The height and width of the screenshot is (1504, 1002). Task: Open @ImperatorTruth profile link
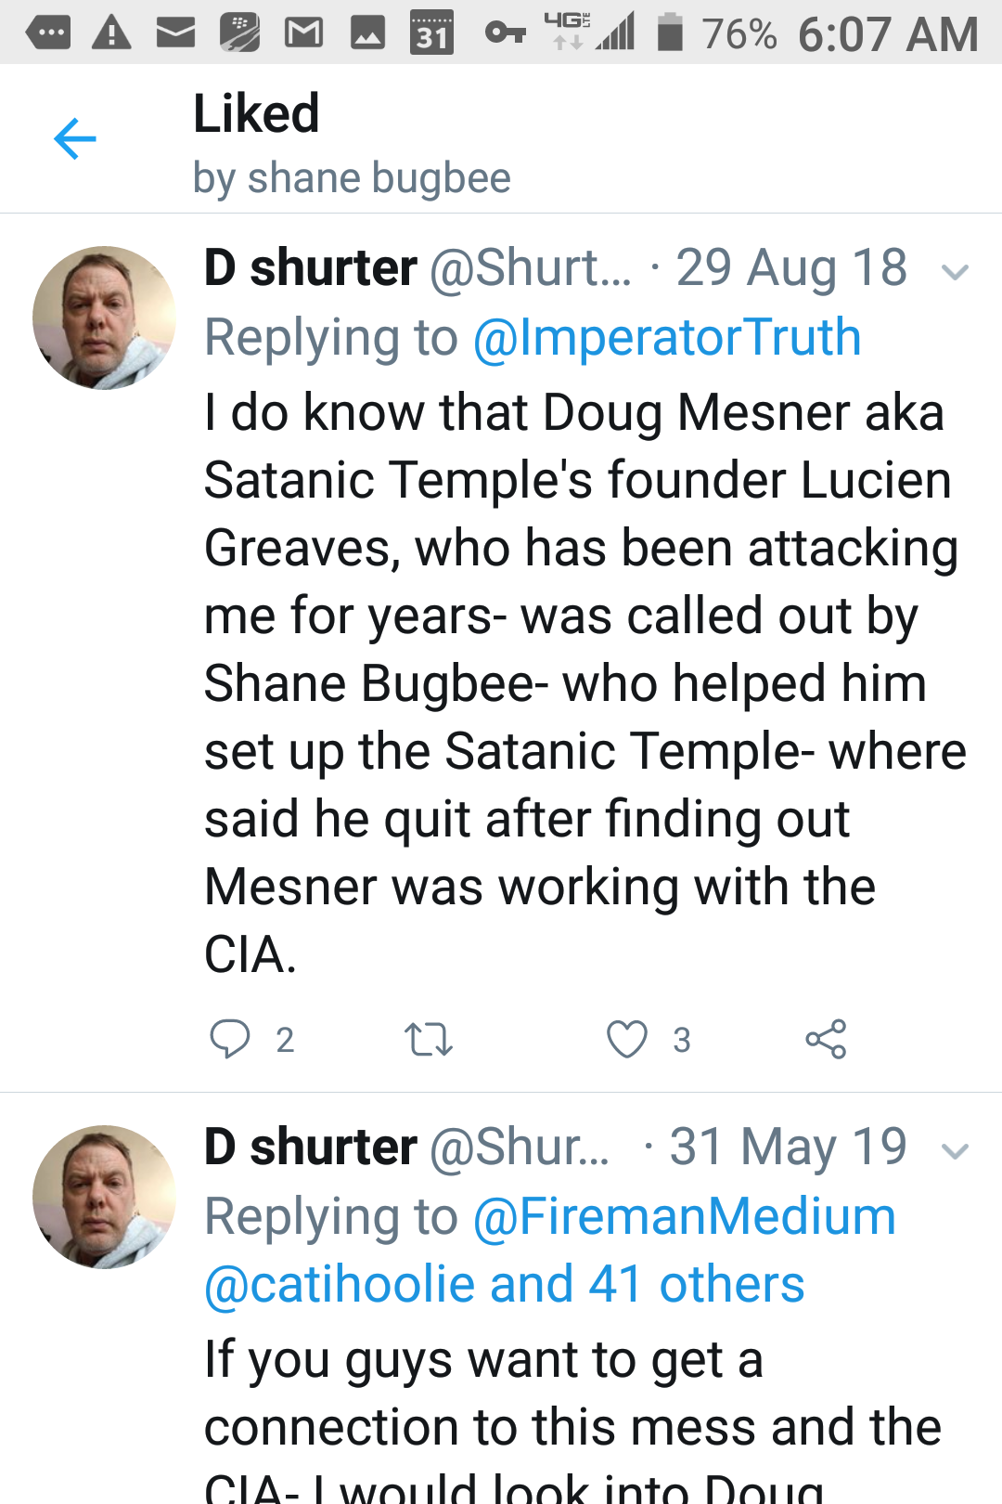point(667,337)
